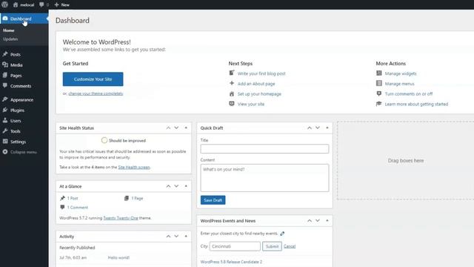Image resolution: width=474 pixels, height=267 pixels.
Task: Open the site home icon in admin bar
Action: [x=16, y=4]
